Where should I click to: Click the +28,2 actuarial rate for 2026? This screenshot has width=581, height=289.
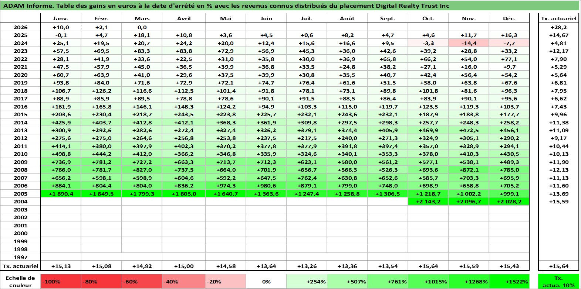558,27
